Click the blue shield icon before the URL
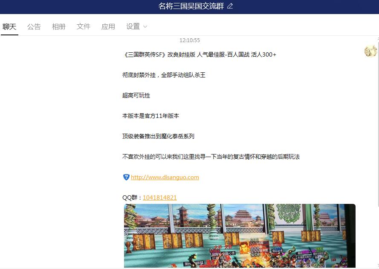 pos(126,177)
